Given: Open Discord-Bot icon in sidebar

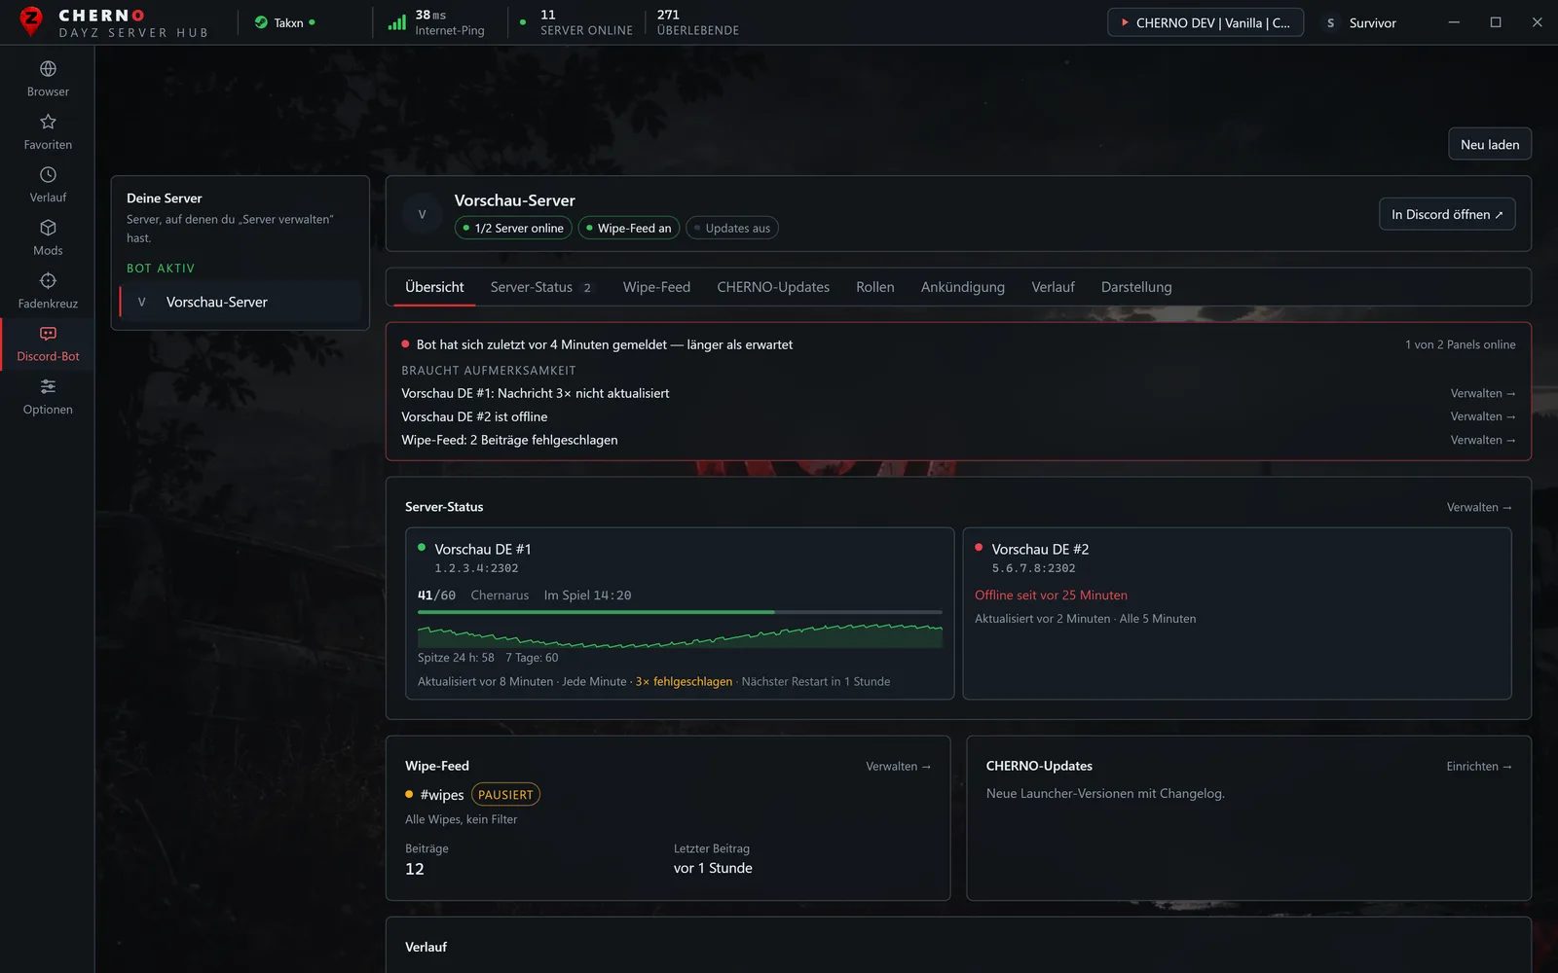Looking at the screenshot, I should [x=48, y=334].
